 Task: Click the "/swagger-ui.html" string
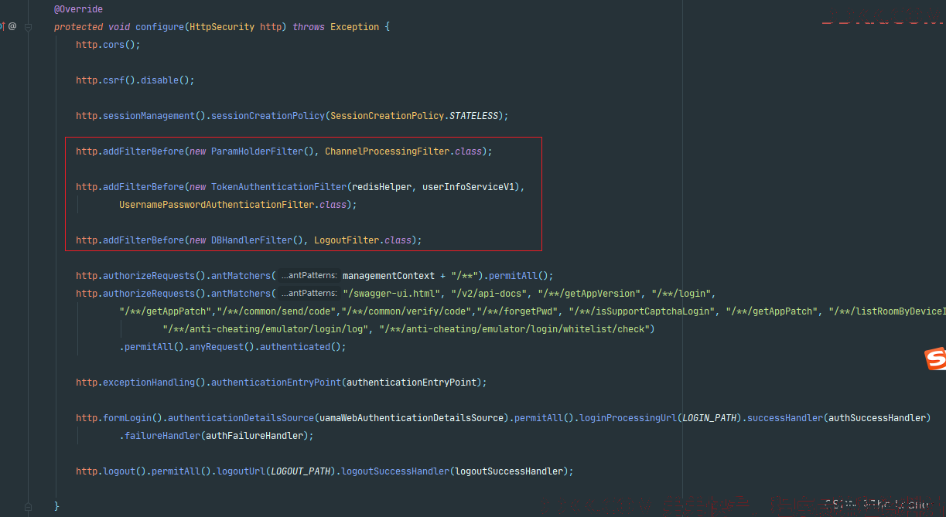(x=391, y=294)
